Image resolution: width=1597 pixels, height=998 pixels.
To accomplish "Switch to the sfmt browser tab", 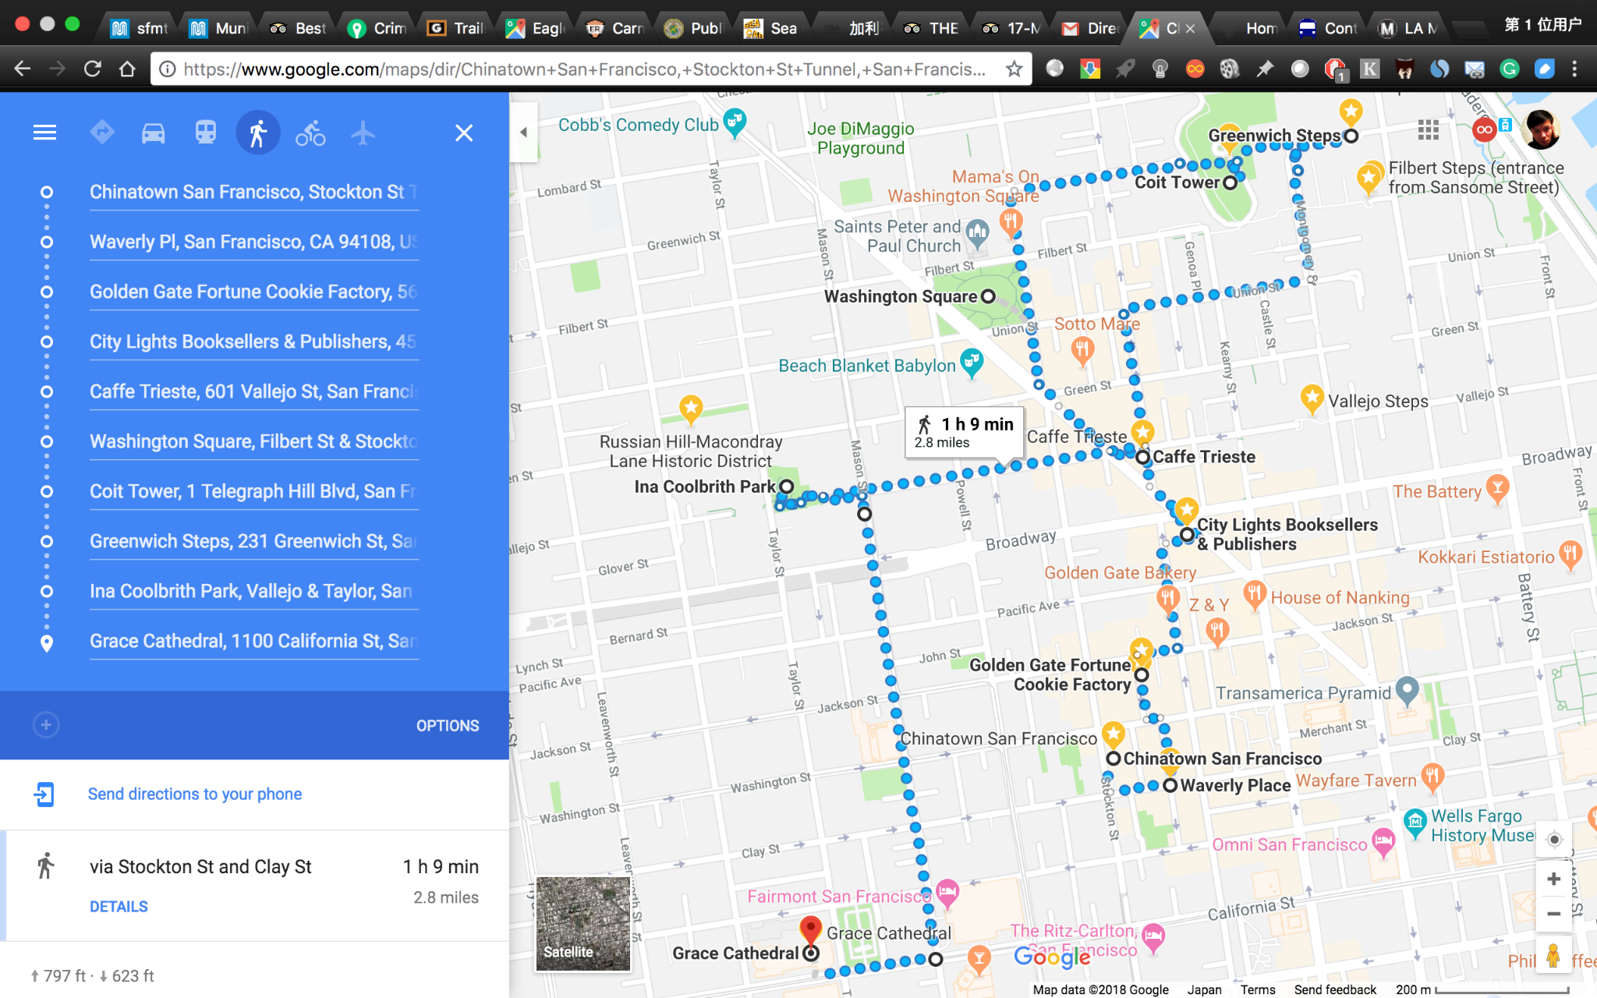I will click(140, 28).
